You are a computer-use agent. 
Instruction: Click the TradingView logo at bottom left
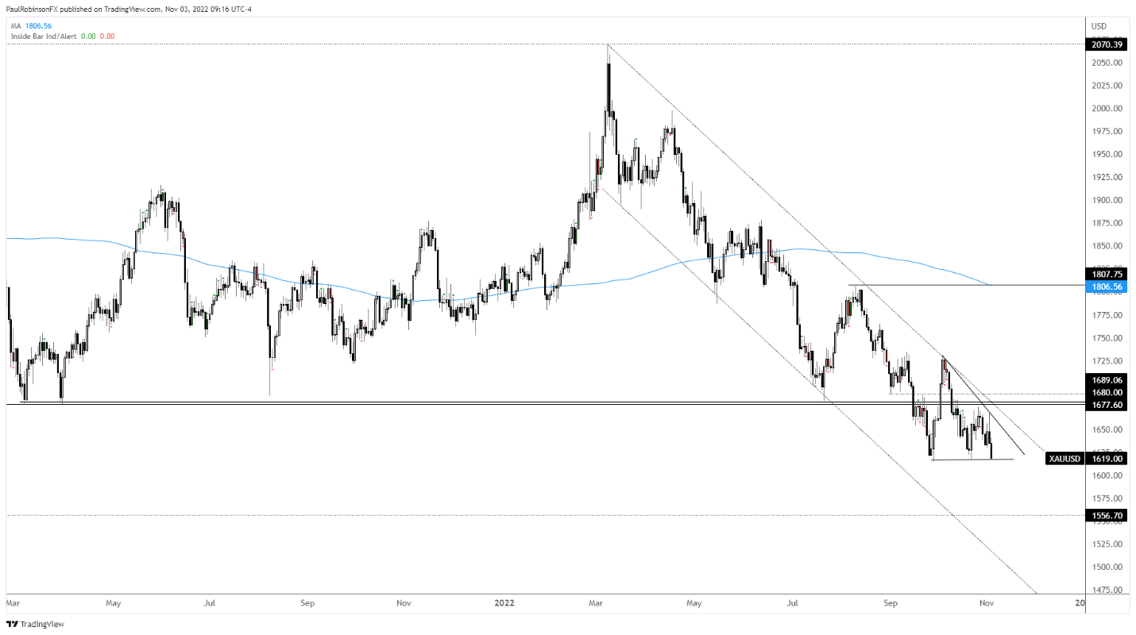(33, 624)
